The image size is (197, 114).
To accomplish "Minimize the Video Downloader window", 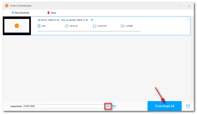I will 181,6.
